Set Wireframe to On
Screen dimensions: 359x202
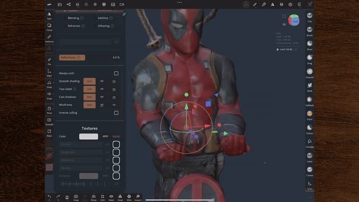point(114,105)
